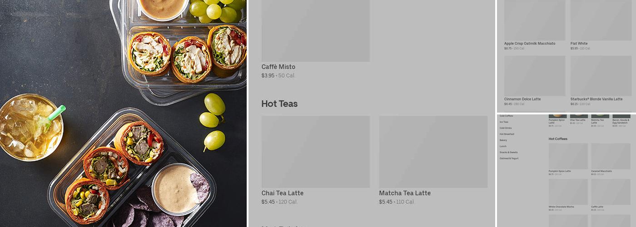
Task: Open the Hot Breakfast sidebar category
Action: [x=507, y=134]
